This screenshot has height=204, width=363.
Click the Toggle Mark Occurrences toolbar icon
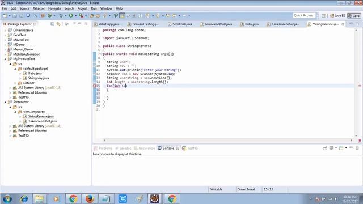[x=123, y=15]
